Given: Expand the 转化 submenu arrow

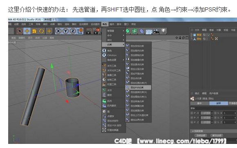Looking at the screenshot, I should 123,40.
